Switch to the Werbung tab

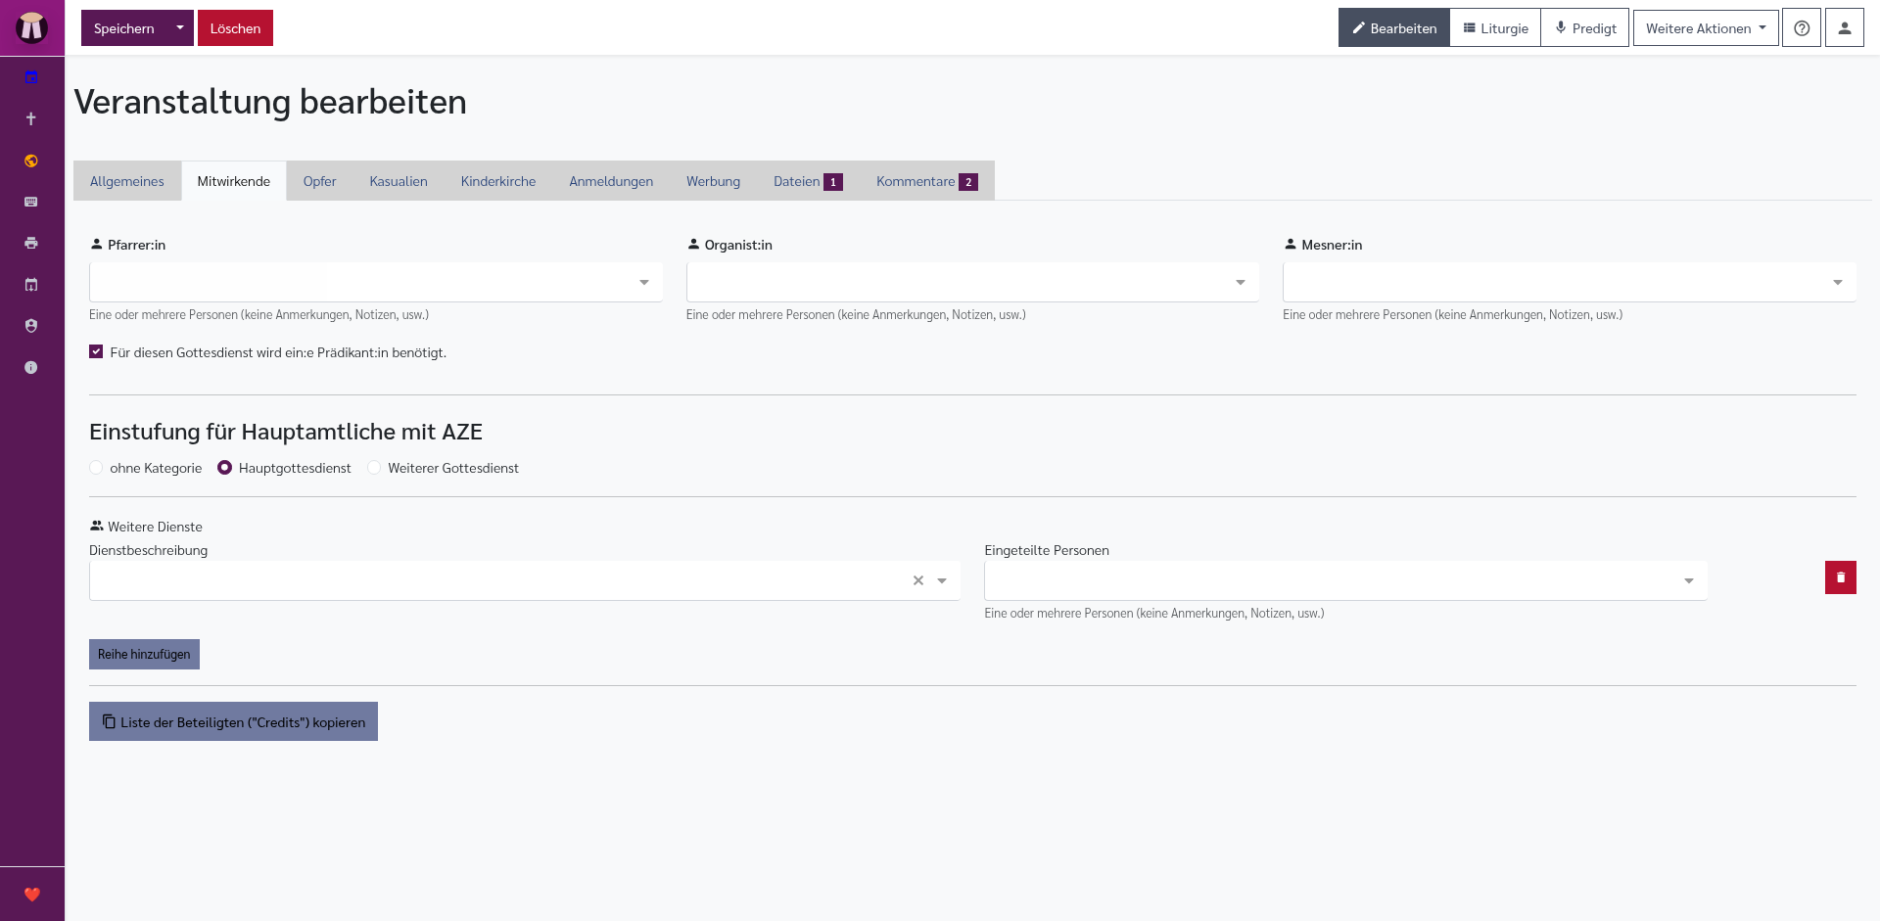713,181
